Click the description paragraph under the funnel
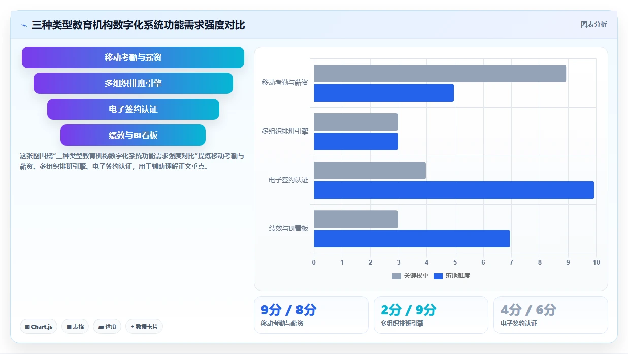This screenshot has width=628, height=354. click(132, 161)
